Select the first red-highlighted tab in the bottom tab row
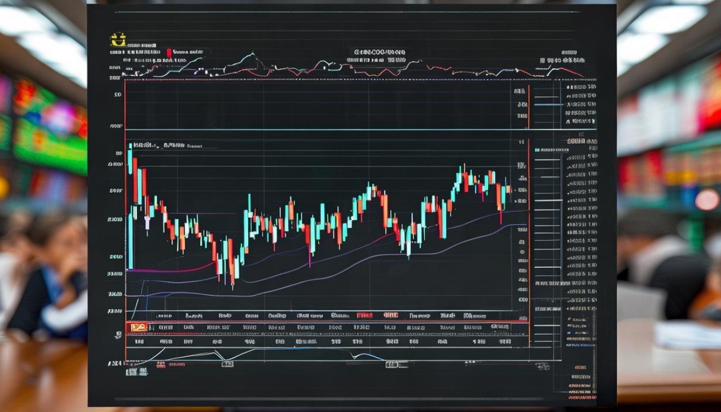The height and width of the screenshot is (412, 721). coord(364,315)
